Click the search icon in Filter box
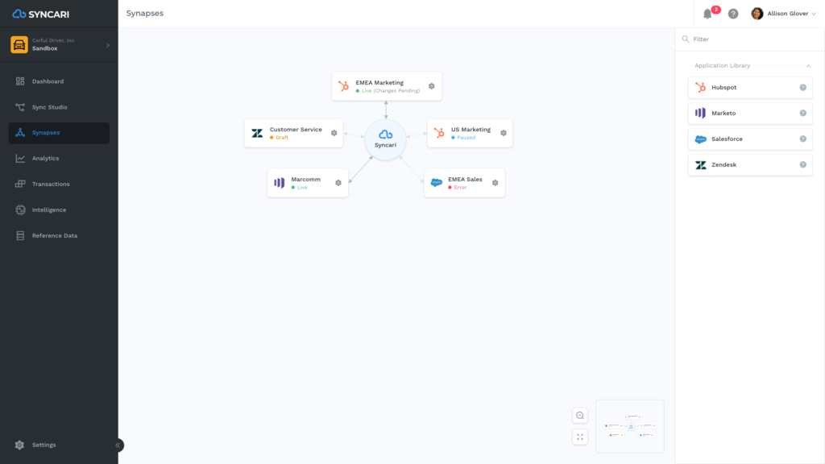 [686, 39]
